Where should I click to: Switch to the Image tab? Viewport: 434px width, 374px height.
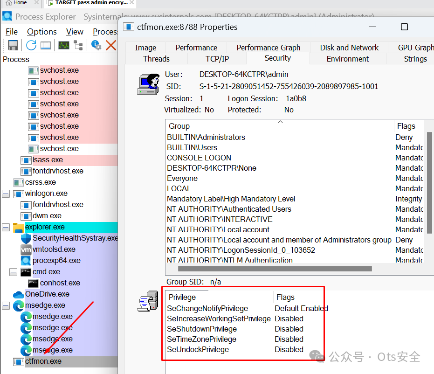145,48
